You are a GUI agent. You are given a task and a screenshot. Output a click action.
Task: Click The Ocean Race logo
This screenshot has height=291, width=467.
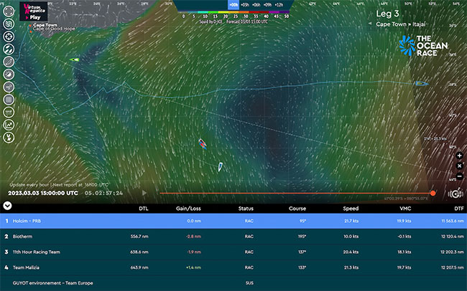[x=423, y=46]
